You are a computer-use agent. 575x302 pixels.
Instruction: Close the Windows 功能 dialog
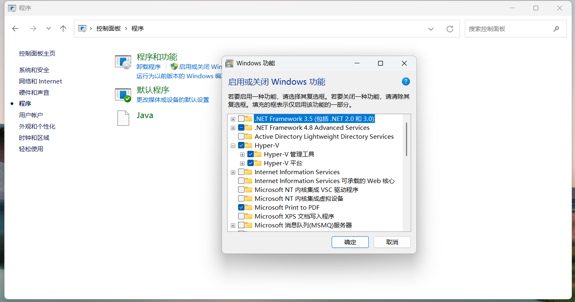404,63
